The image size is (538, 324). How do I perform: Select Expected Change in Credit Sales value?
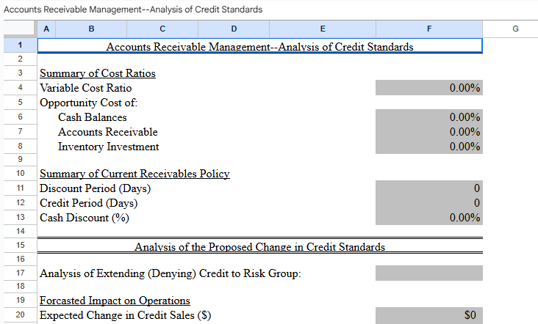point(428,315)
